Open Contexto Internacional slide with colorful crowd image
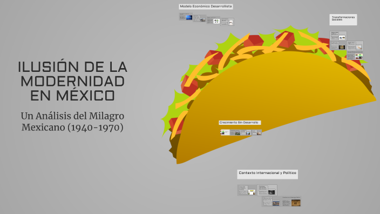 point(272,202)
